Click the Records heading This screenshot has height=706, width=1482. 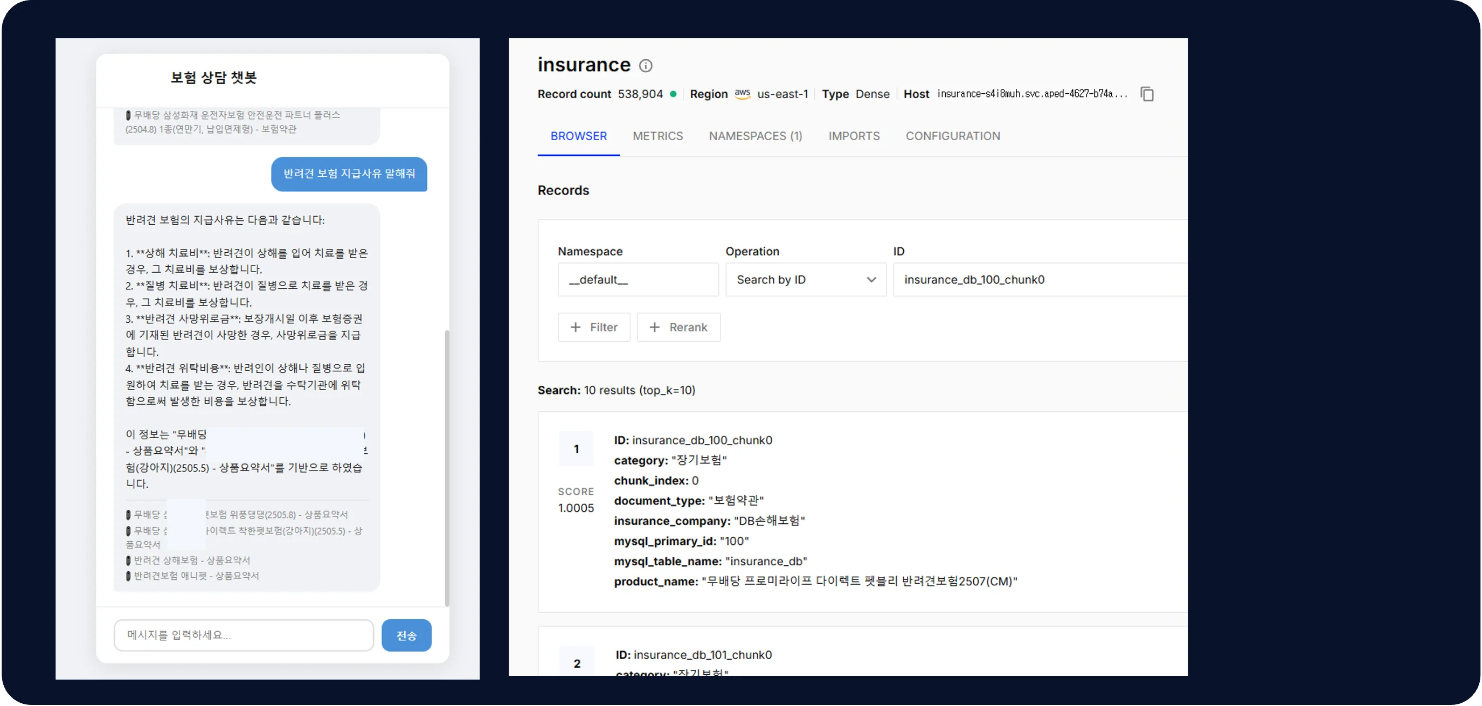click(x=563, y=190)
